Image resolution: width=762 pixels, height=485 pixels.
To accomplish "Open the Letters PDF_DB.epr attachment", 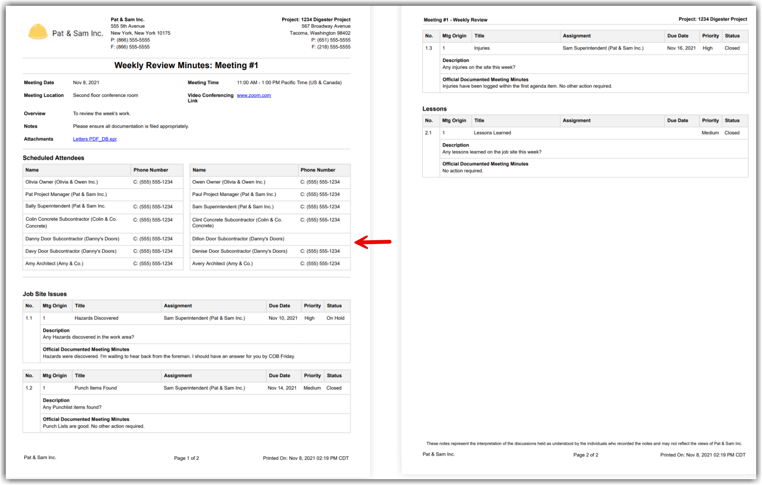I will coord(95,139).
